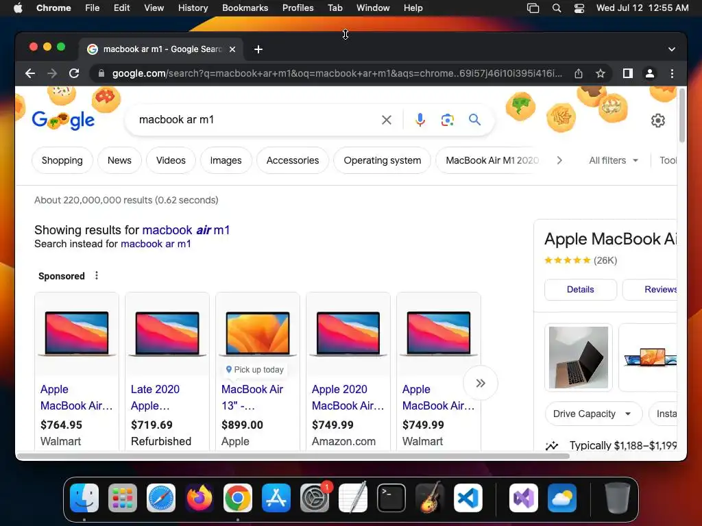Open Trash in the Dock
This screenshot has width=702, height=526.
[x=618, y=498]
